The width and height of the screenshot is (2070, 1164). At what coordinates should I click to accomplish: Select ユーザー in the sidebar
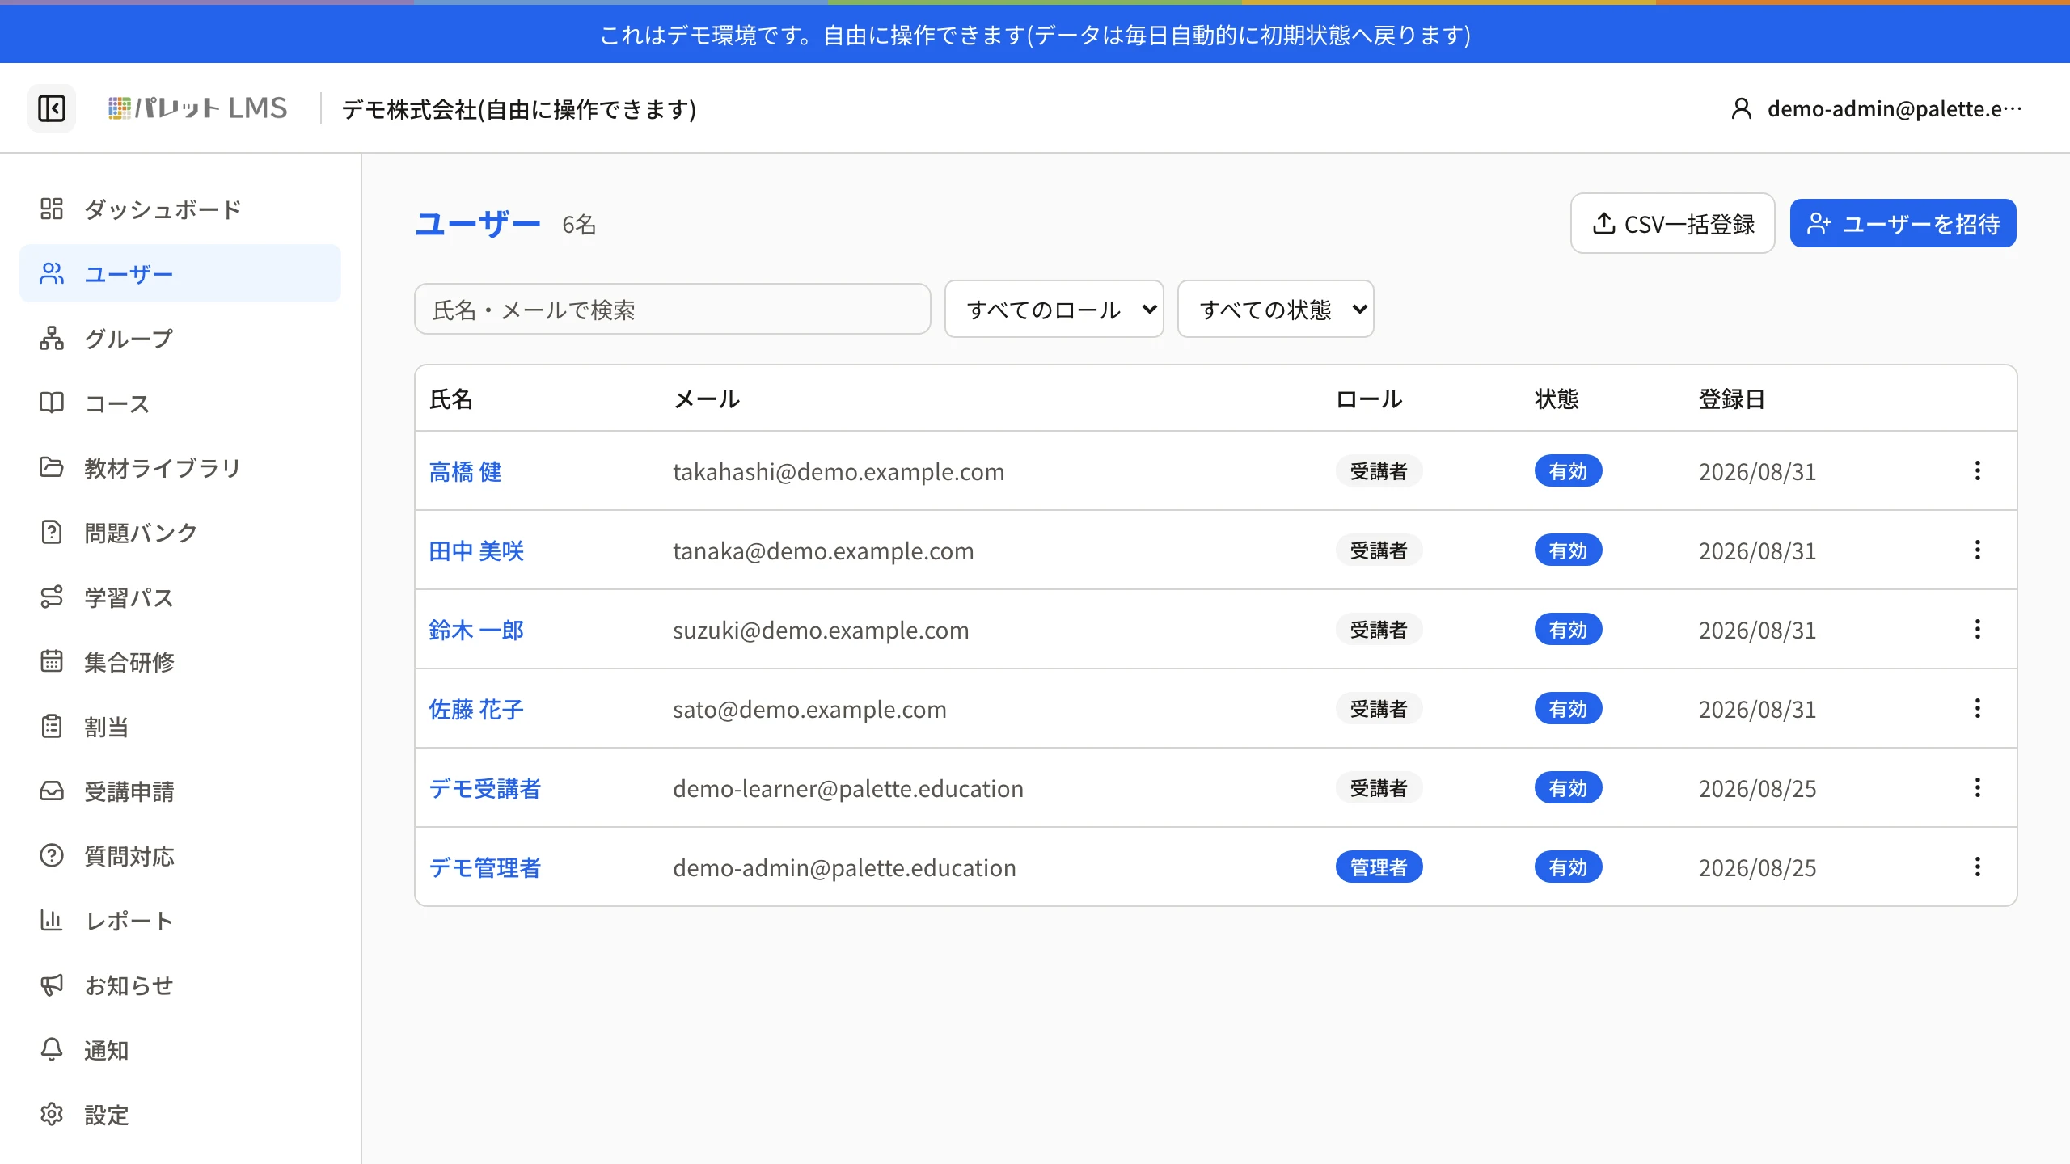180,273
